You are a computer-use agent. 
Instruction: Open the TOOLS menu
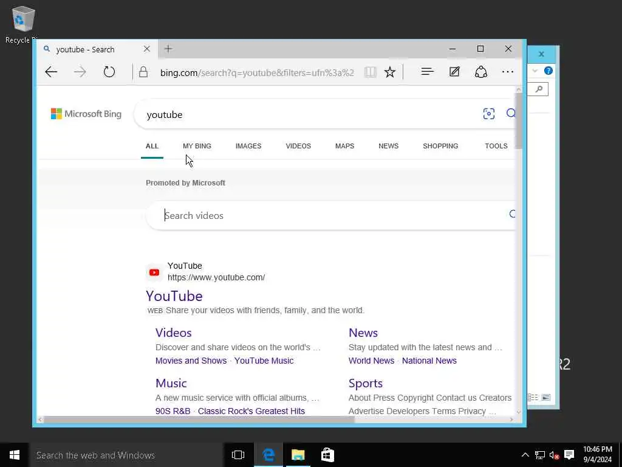[496, 146]
